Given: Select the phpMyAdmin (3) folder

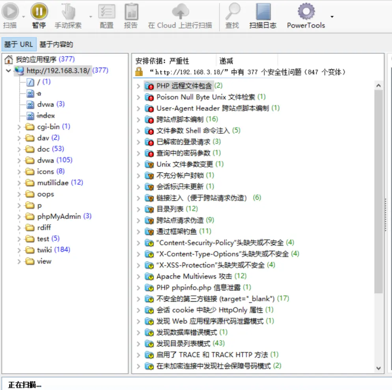Looking at the screenshot, I should point(64,216).
